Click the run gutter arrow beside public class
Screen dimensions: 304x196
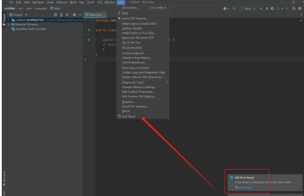click(x=89, y=30)
